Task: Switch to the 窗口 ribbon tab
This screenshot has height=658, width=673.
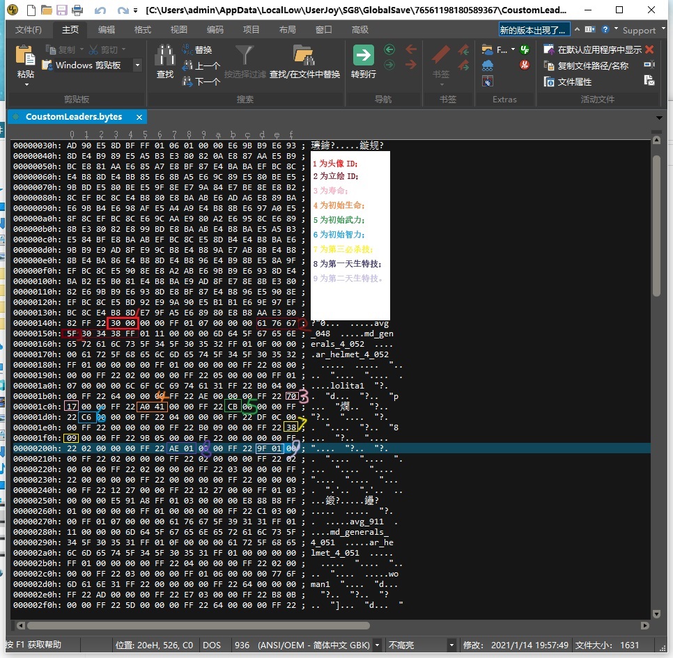Action: pos(324,30)
